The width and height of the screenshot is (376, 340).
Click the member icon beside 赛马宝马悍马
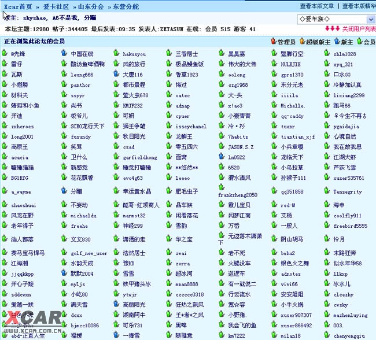click(5, 252)
